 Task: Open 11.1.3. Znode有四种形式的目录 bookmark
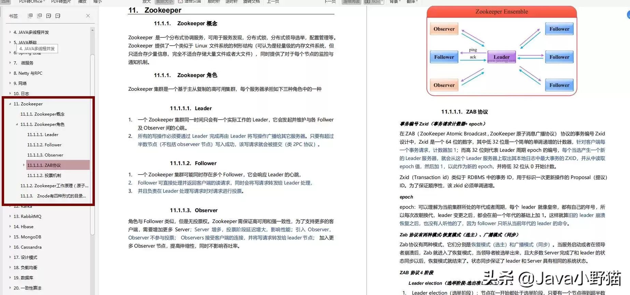(53, 196)
